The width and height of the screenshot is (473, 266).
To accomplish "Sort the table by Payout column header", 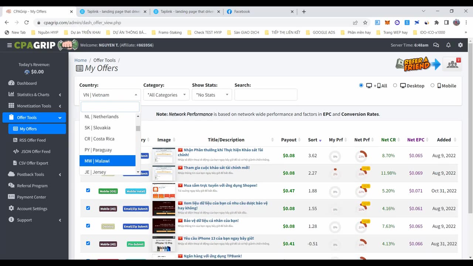I will tap(289, 140).
